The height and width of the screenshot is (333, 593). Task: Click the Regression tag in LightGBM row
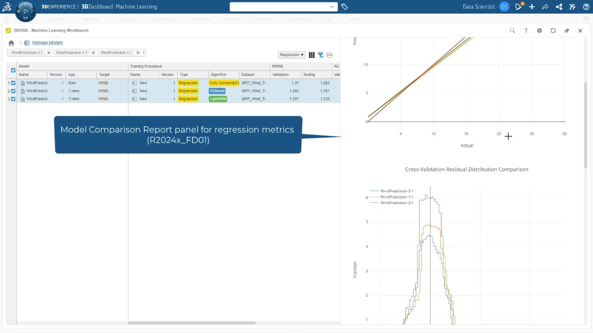(188, 99)
